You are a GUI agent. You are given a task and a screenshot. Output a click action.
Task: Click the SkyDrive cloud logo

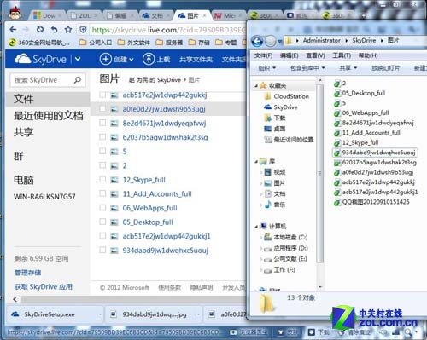pos(22,59)
